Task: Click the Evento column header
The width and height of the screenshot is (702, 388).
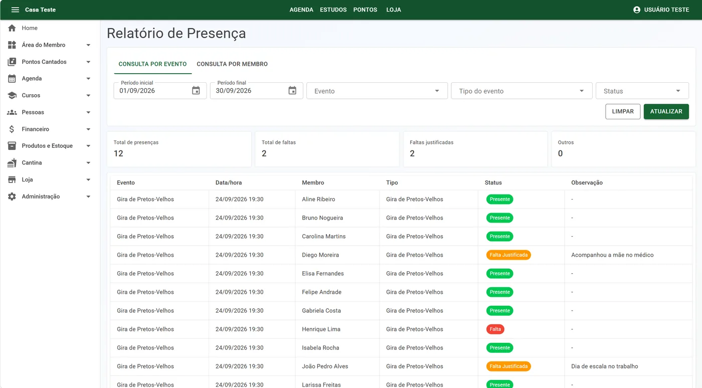Action: tap(126, 183)
